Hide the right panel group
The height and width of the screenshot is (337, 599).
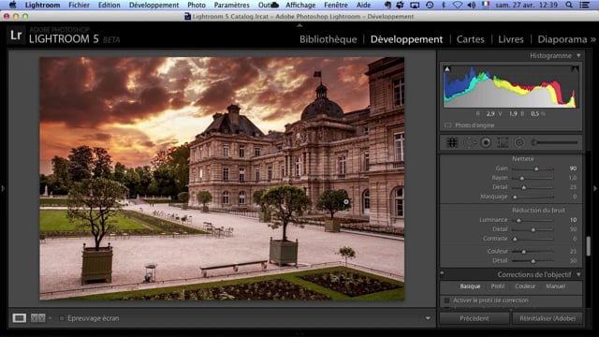[595, 188]
